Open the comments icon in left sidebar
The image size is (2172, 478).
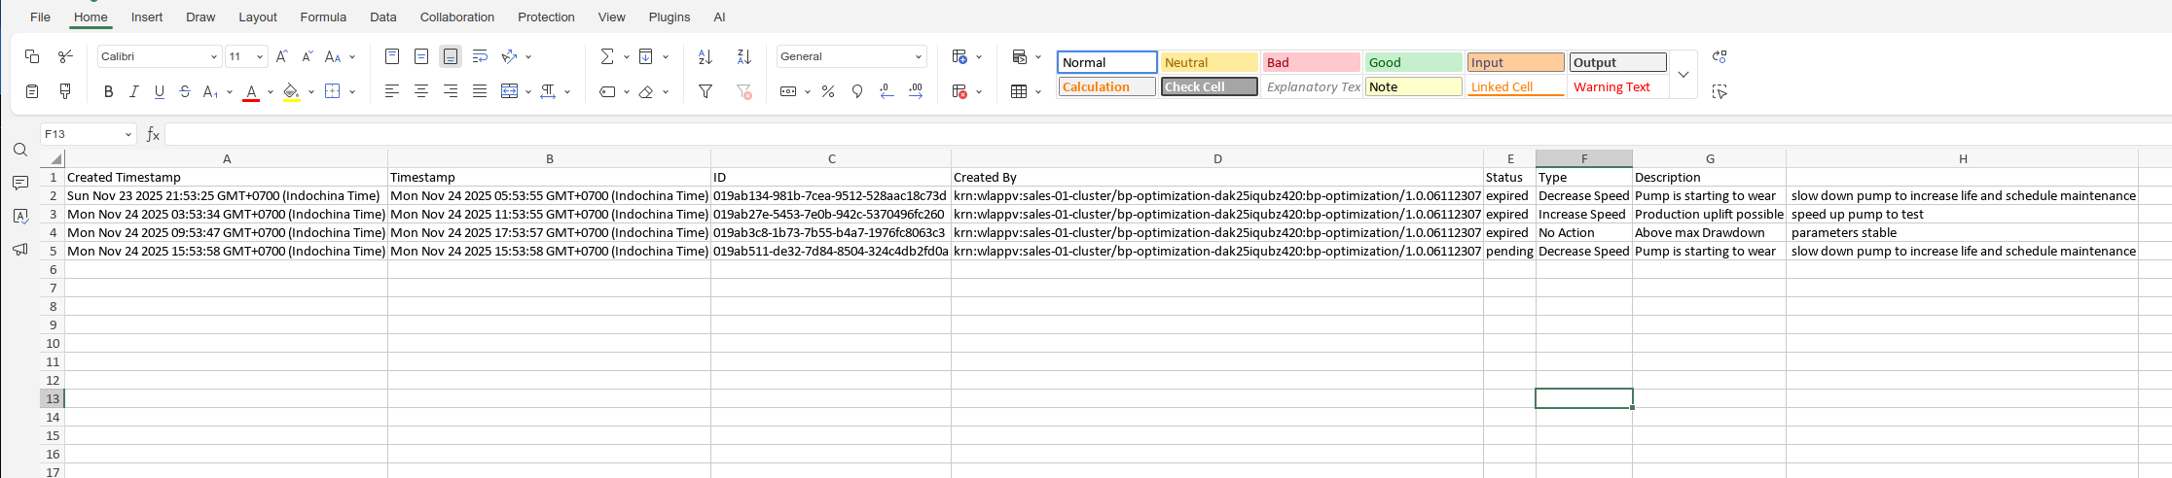(x=20, y=183)
